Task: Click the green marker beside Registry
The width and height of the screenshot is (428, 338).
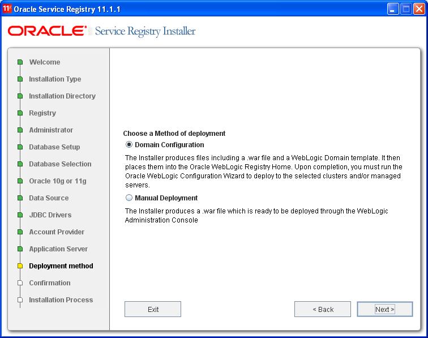Action: coord(20,113)
